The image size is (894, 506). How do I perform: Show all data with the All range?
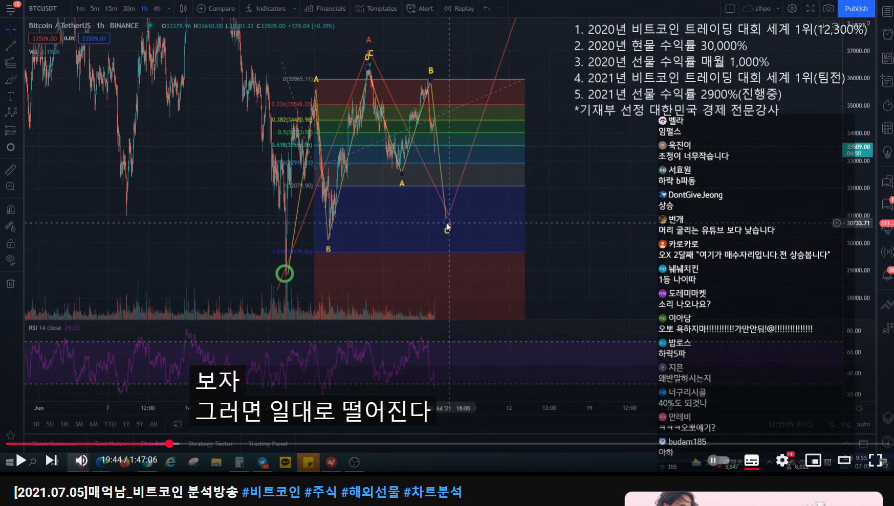154,424
